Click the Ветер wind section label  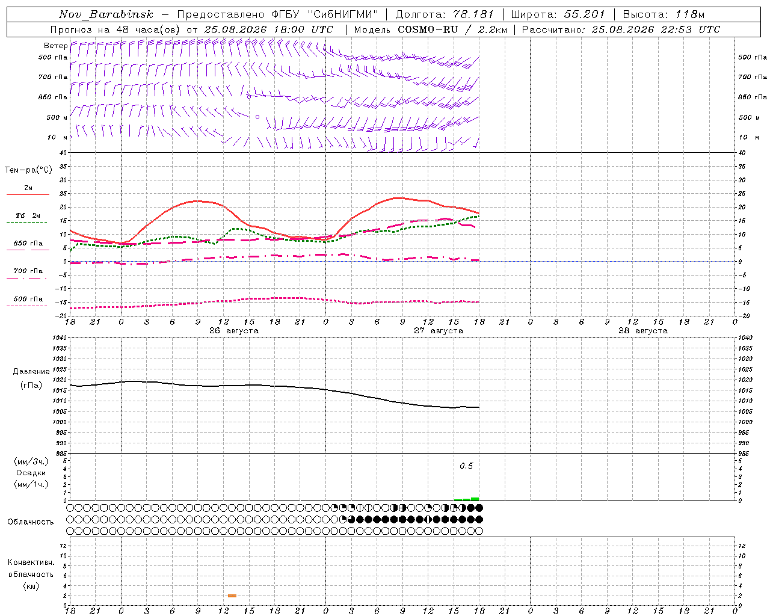[55, 46]
